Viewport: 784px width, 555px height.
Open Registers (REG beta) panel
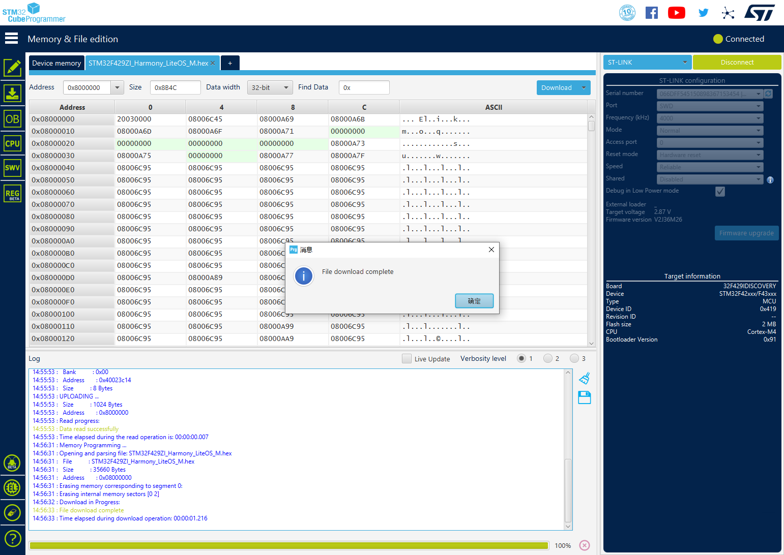point(12,194)
